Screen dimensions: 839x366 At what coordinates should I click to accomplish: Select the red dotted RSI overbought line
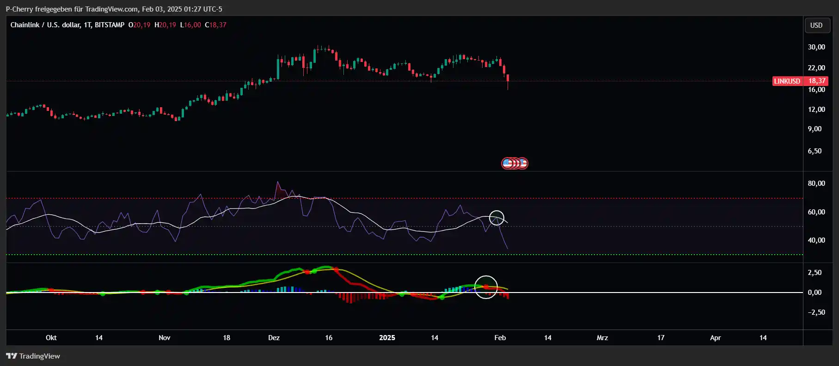(x=404, y=198)
